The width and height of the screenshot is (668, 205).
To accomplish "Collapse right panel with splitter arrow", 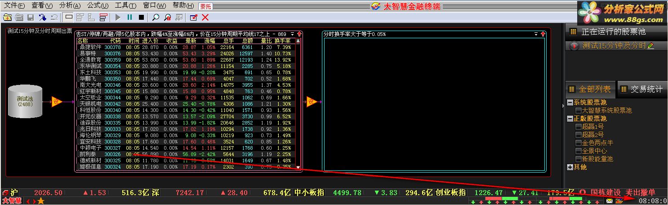I will point(563,106).
